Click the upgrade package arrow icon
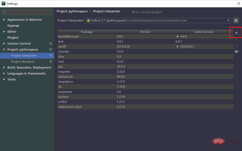The image size is (242, 151). (x=236, y=45)
